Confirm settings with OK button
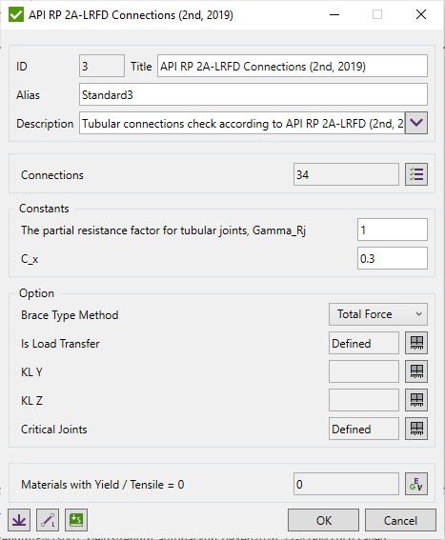This screenshot has width=445, height=540. pyautogui.click(x=323, y=520)
